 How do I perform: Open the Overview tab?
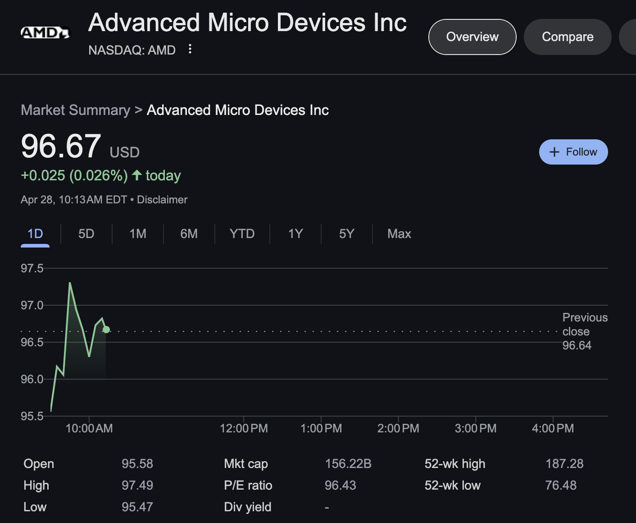(x=472, y=37)
